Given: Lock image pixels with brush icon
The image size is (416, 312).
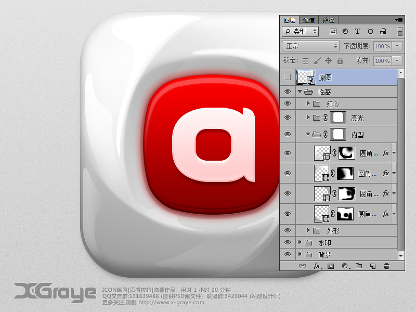Looking at the screenshot, I should click(x=317, y=61).
